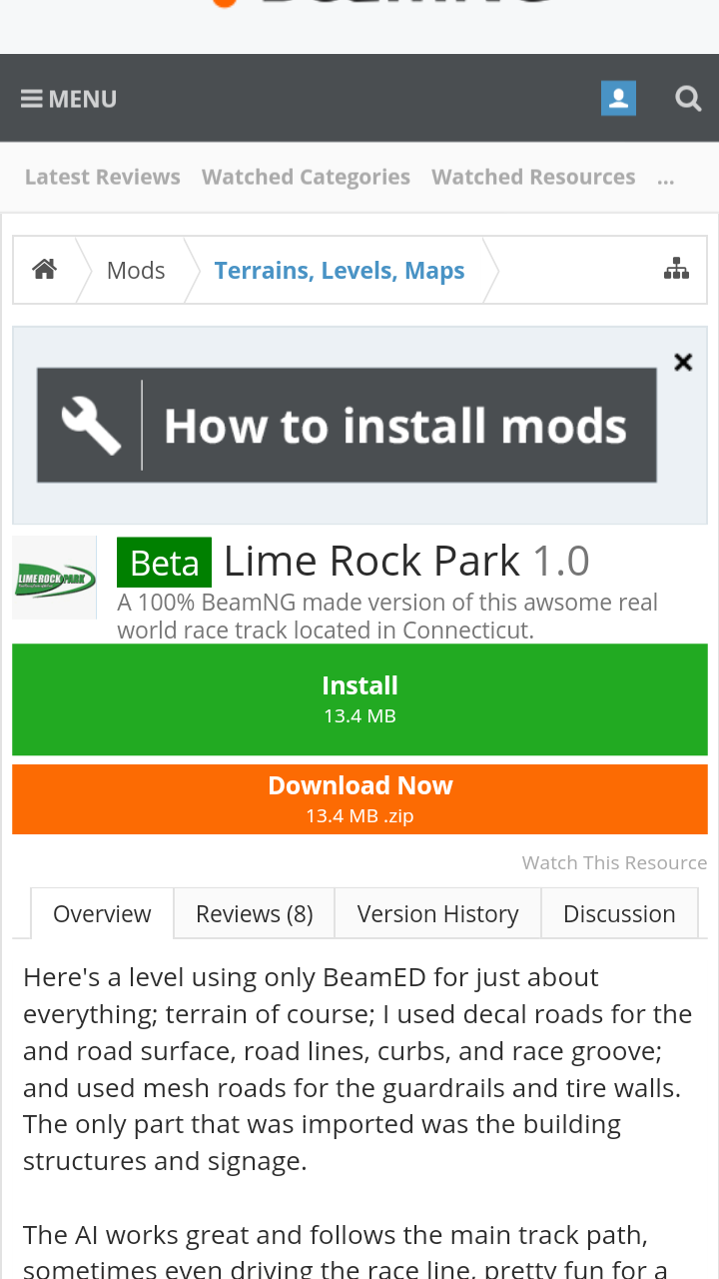This screenshot has width=719, height=1279.
Task: Open Terrains, Levels, Maps breadcrumb
Action: click(340, 270)
